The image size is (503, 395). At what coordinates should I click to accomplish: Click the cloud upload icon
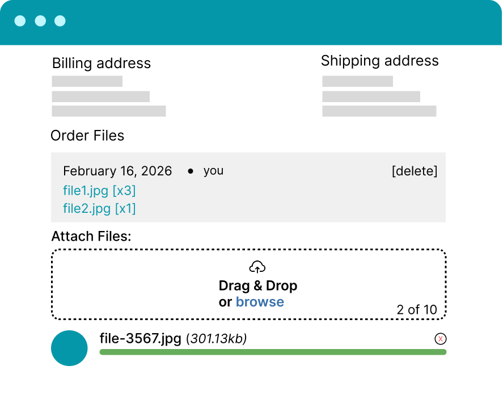click(256, 266)
